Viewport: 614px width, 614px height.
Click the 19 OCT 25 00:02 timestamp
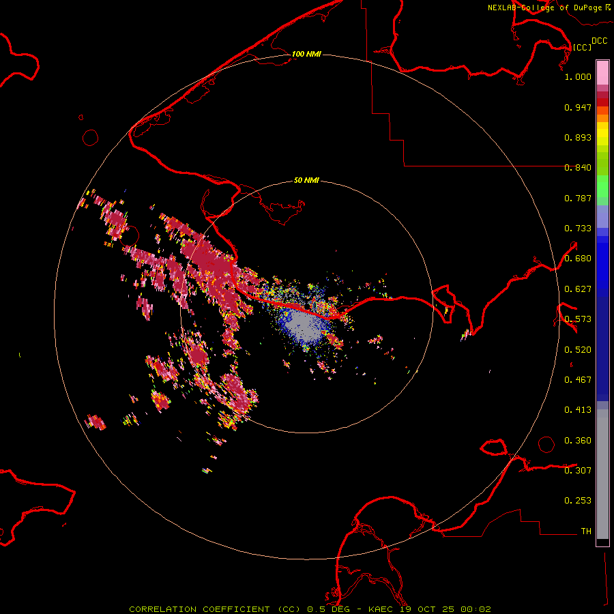click(445, 609)
